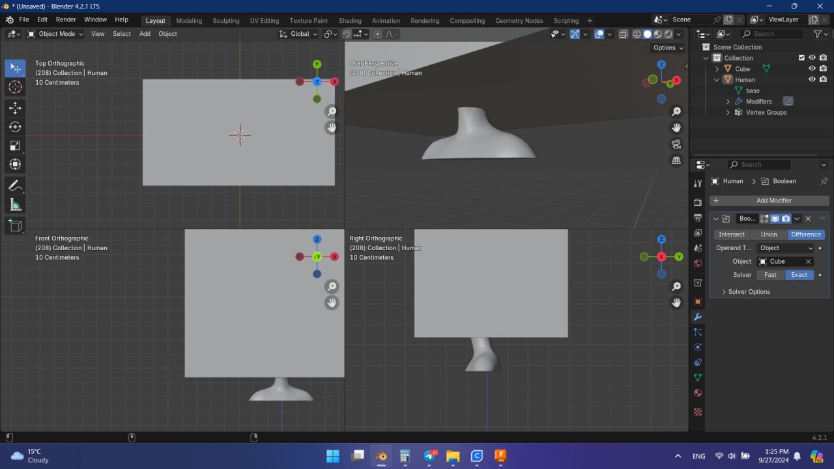Expand Modifiers under Human in outliner
The height and width of the screenshot is (469, 834).
(728, 102)
